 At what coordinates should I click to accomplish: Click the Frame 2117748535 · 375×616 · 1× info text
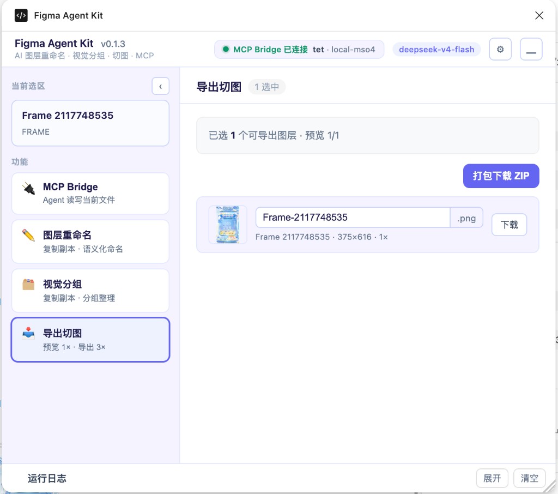322,237
